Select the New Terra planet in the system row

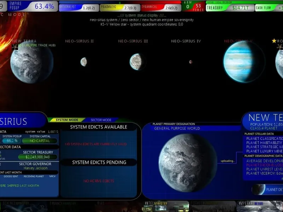tap(32, 63)
